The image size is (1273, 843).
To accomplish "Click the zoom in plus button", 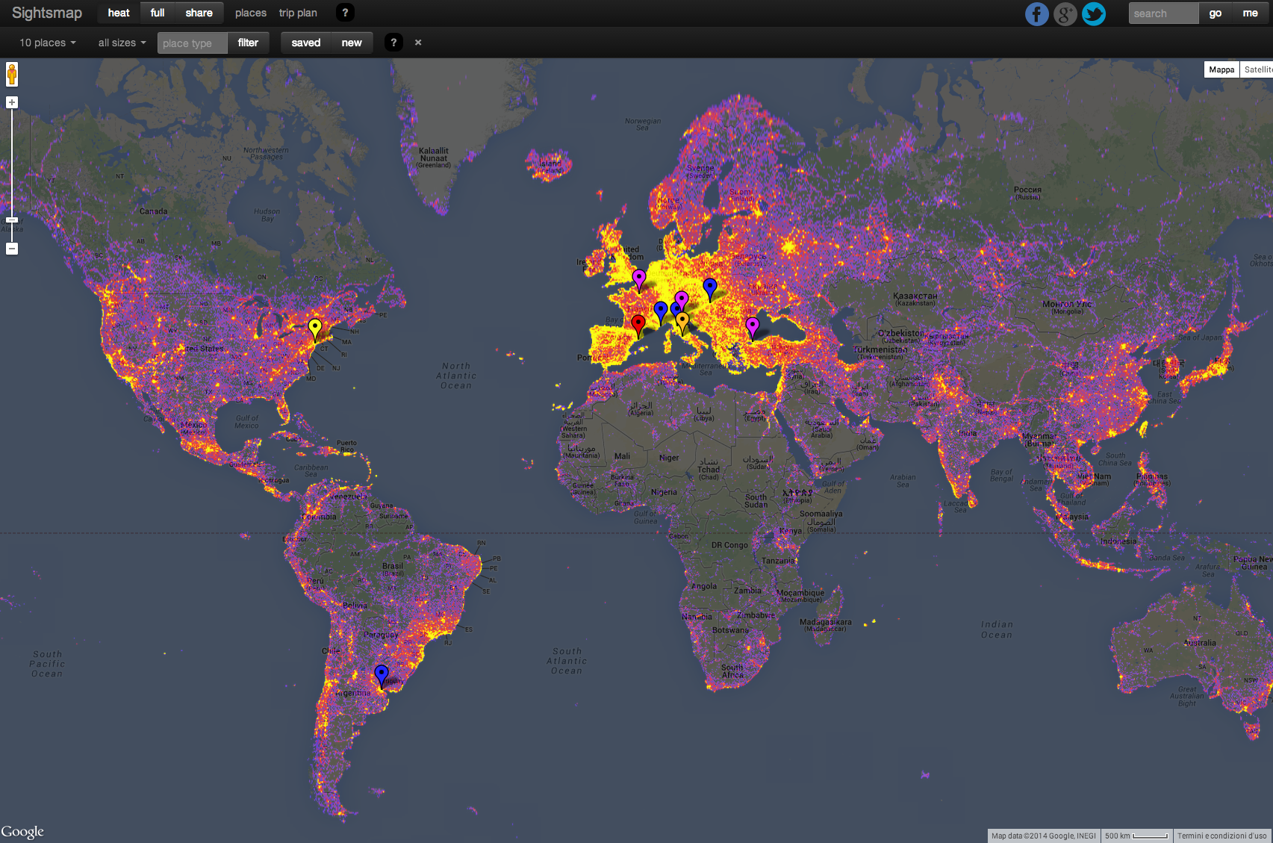I will pyautogui.click(x=12, y=102).
